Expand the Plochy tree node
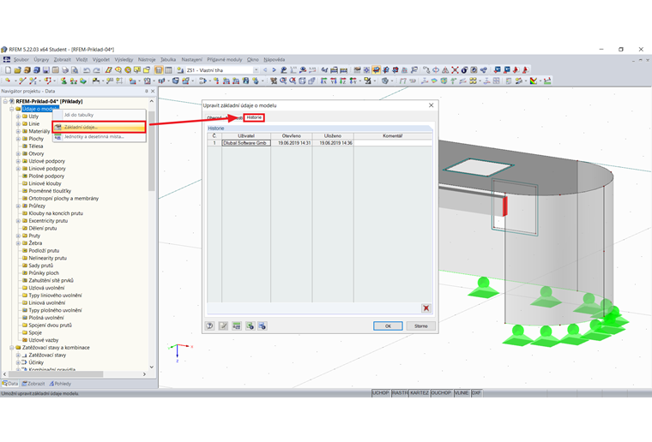652x442 pixels. (18, 139)
